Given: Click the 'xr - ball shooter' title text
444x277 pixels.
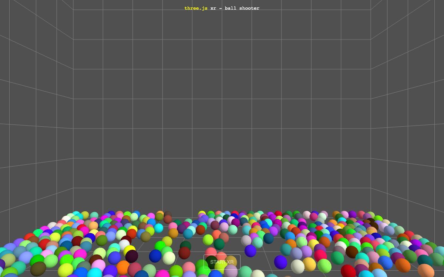Looking at the screenshot, I should [235, 8].
